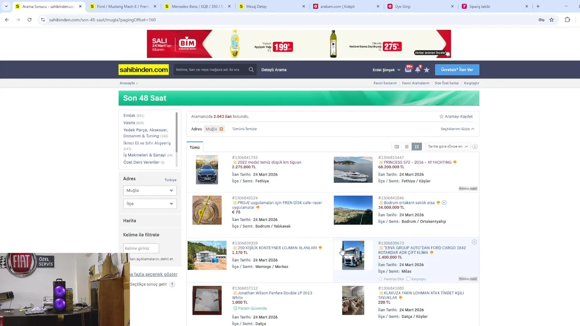Open the browser extensions icon
The height and width of the screenshot is (326, 580).
click(x=567, y=19)
